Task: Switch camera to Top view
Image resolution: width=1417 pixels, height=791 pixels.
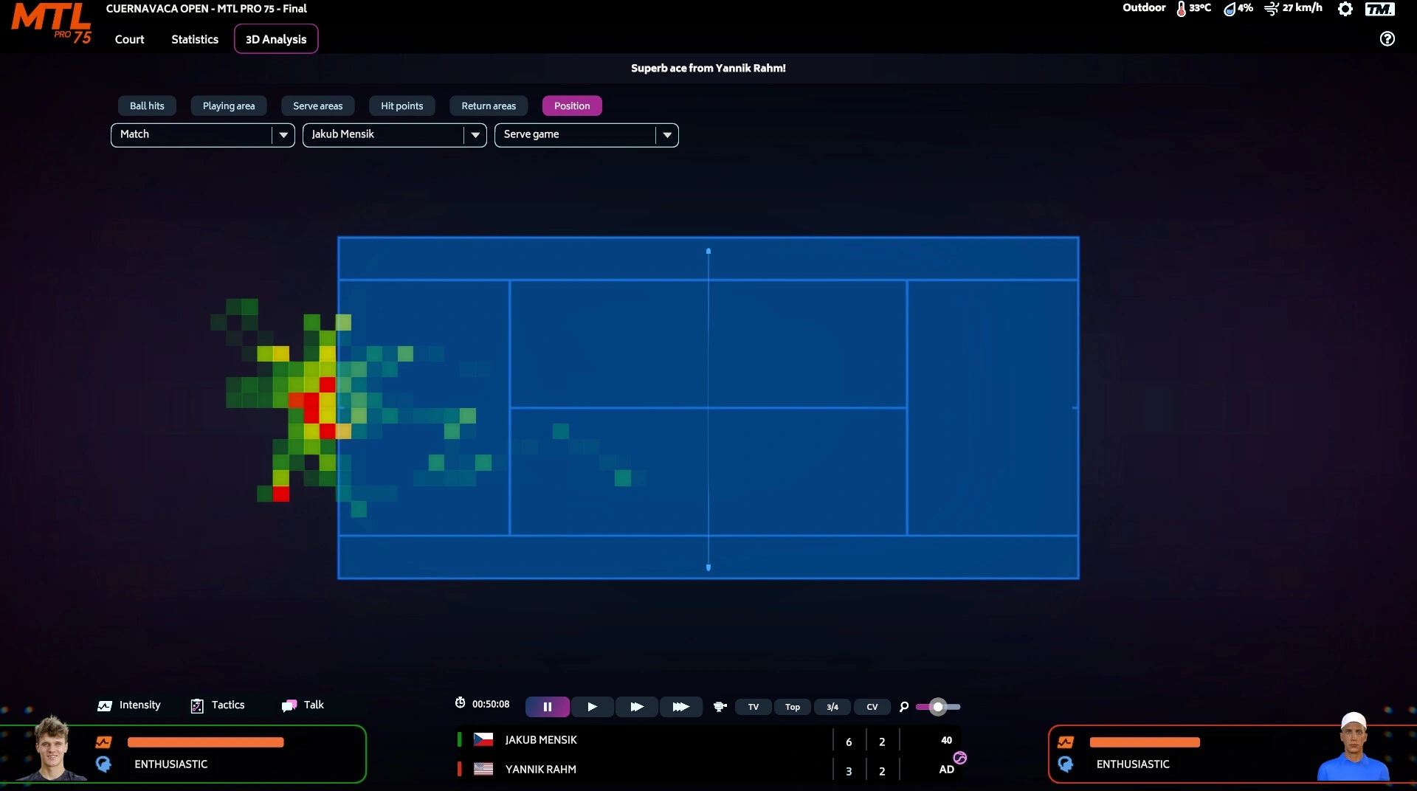Action: click(x=792, y=707)
